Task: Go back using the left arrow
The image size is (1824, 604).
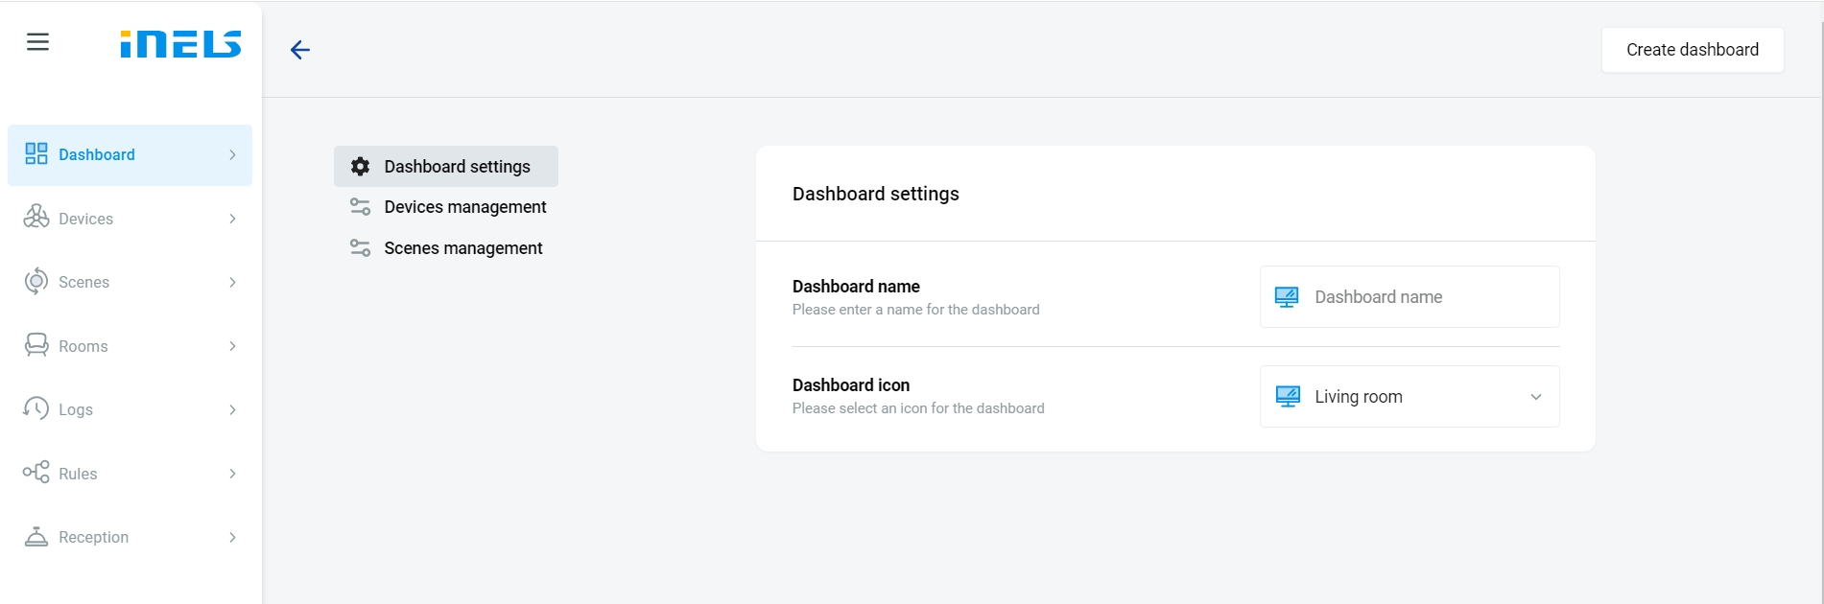Action: click(300, 50)
